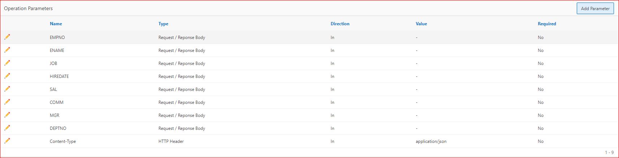
Task: Click the Required No cell for JOB
Action: [541, 63]
